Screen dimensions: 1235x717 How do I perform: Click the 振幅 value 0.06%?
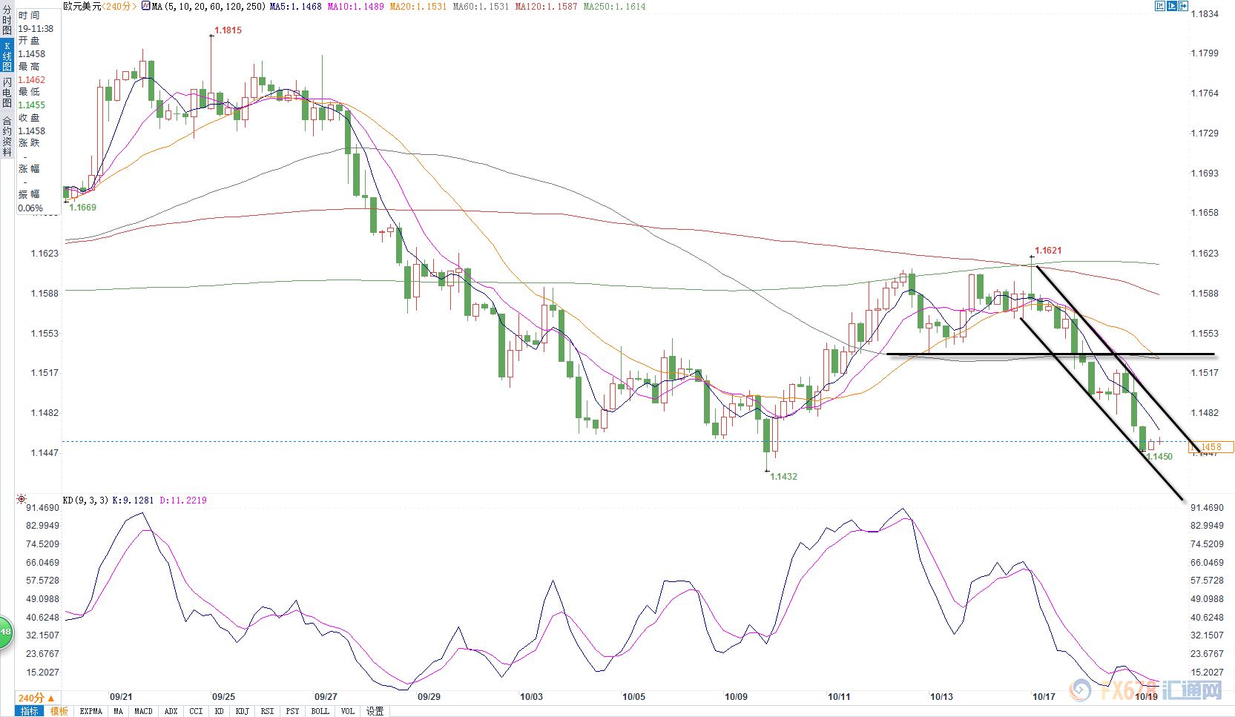pyautogui.click(x=30, y=208)
